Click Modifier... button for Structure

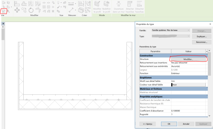point(188,59)
